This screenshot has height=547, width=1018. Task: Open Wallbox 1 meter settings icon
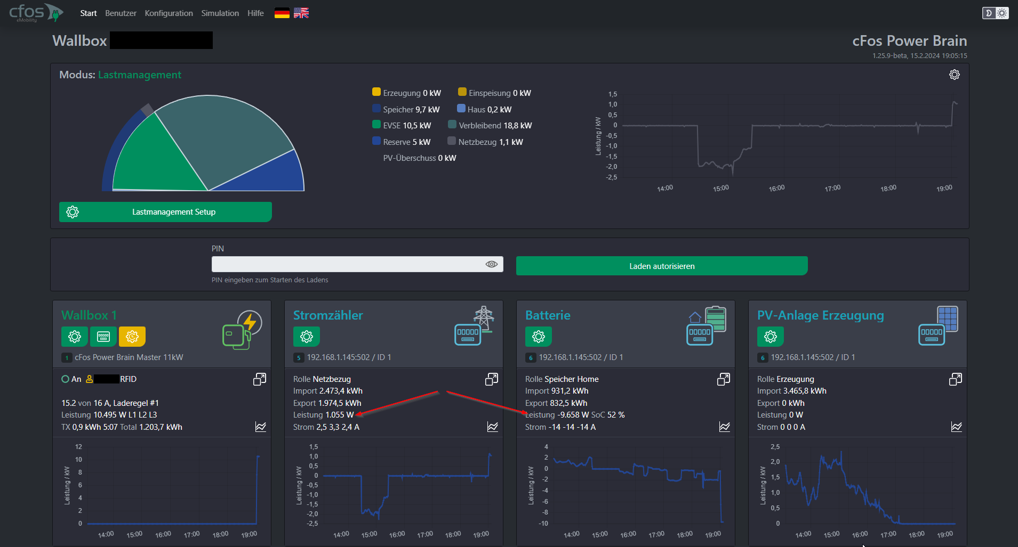click(103, 337)
